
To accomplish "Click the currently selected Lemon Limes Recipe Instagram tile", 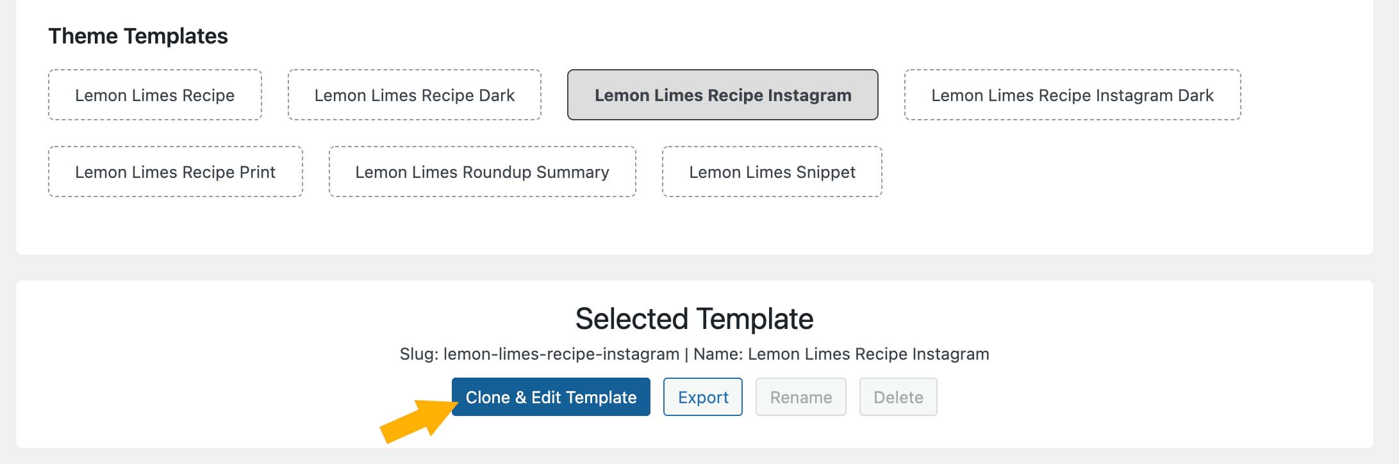I will (723, 95).
